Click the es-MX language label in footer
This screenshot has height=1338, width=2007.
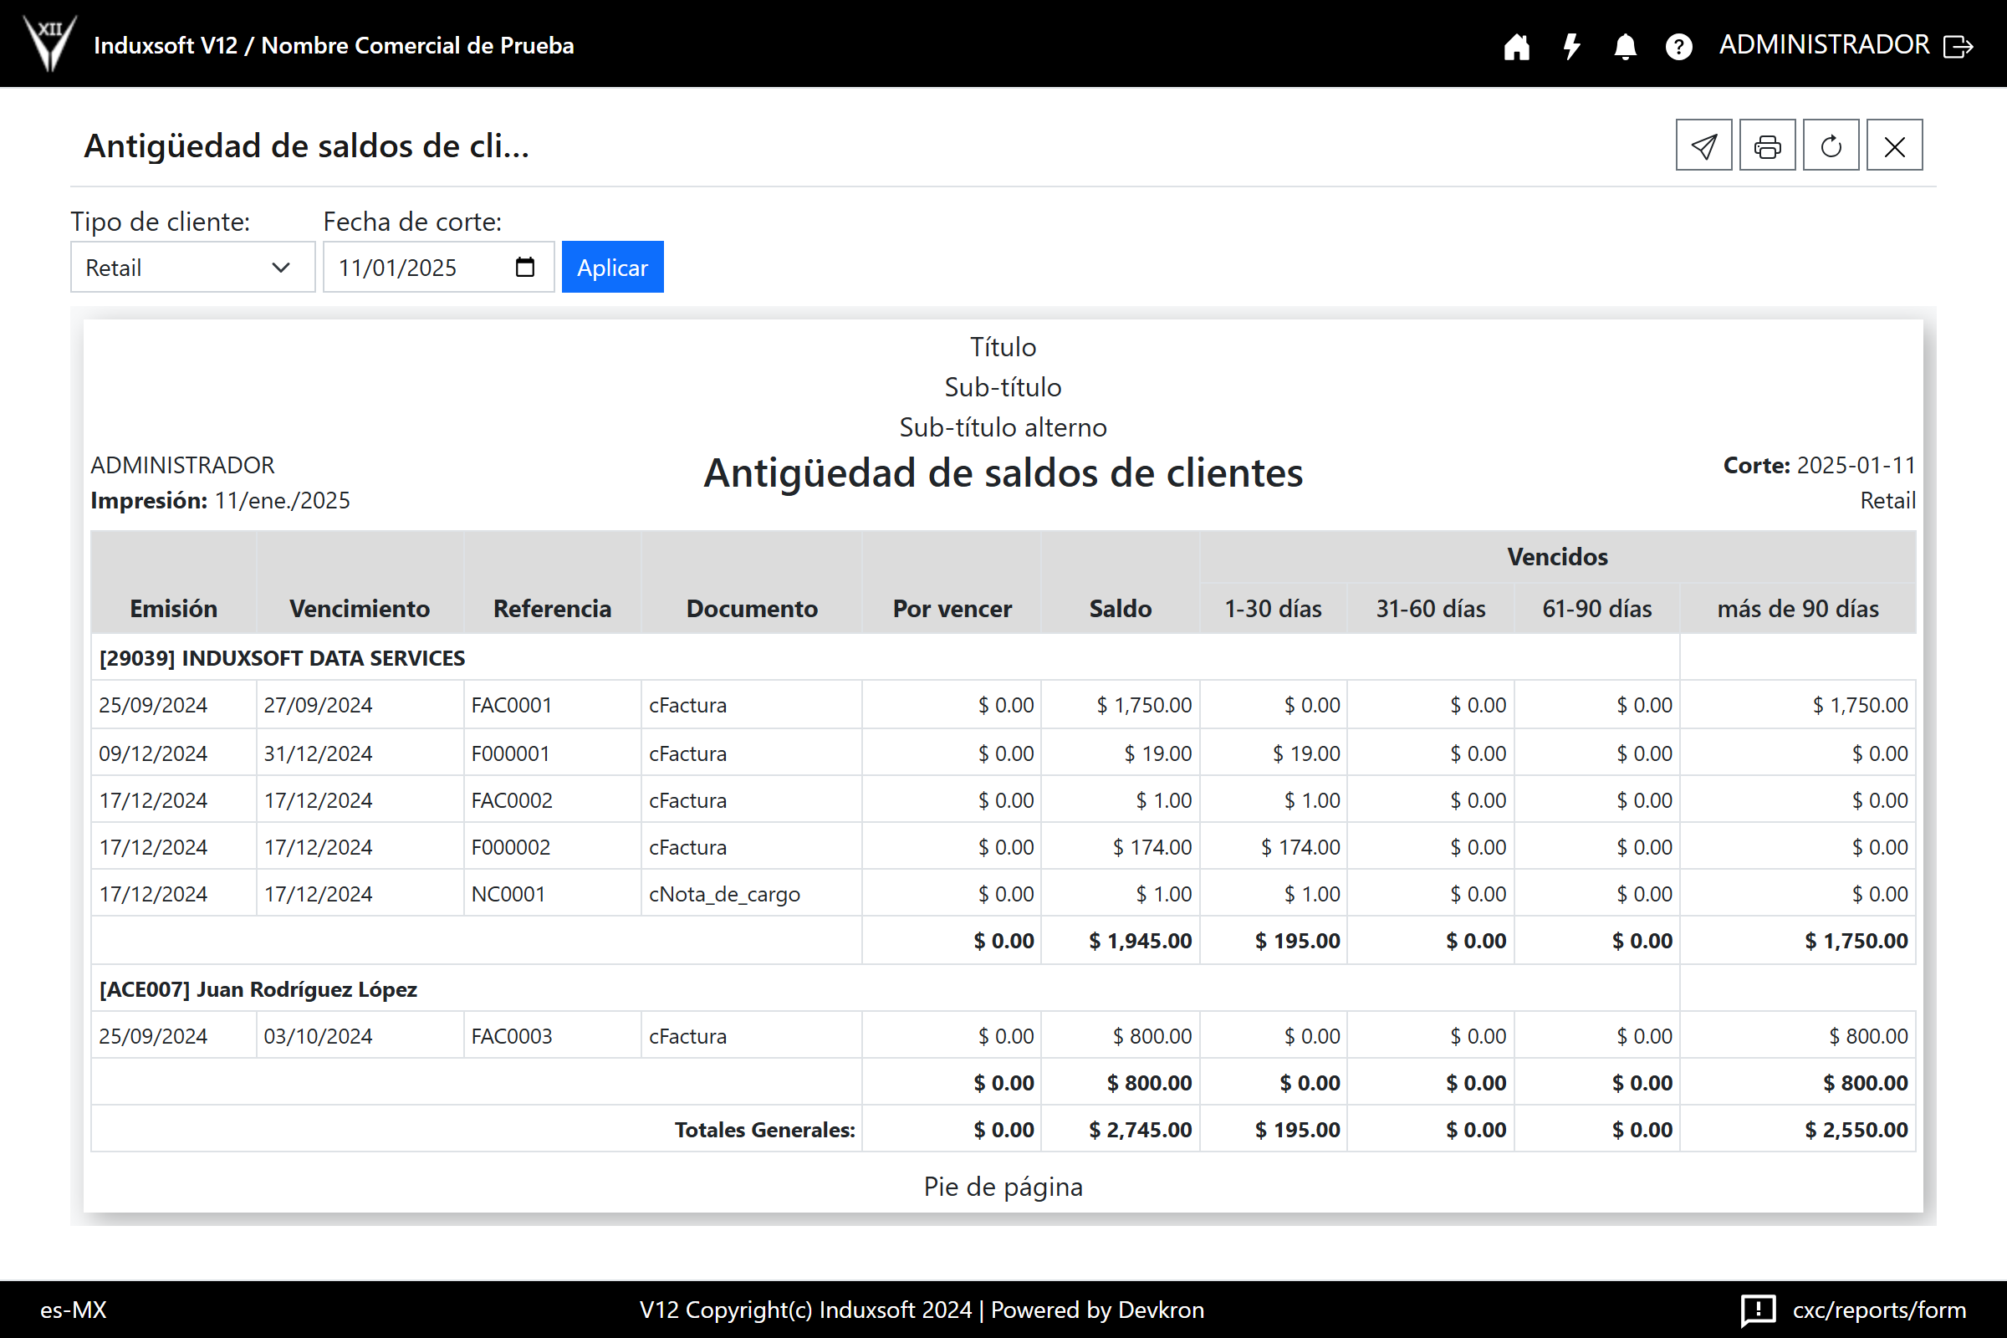pos(74,1310)
